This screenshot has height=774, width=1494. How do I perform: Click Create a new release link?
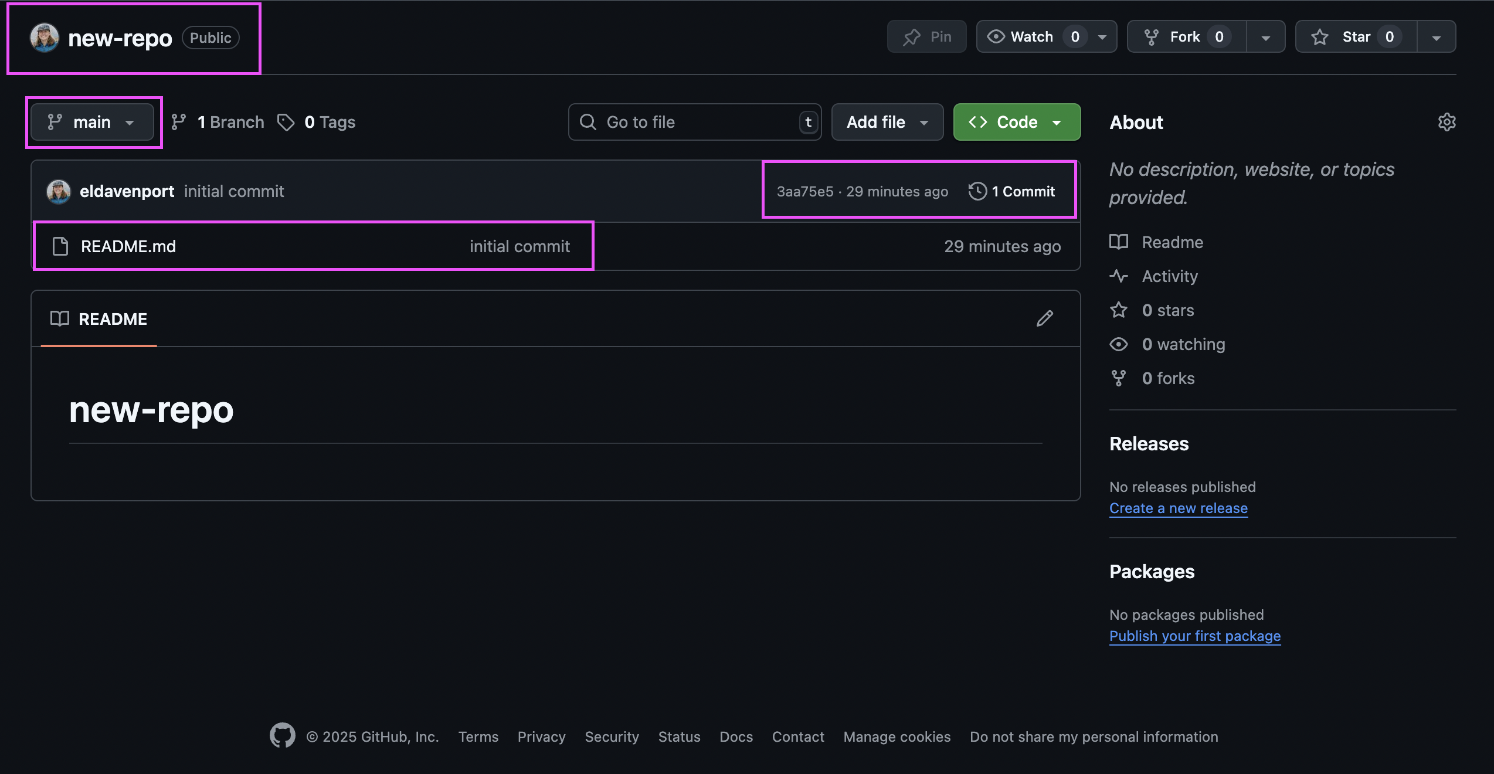(1179, 508)
